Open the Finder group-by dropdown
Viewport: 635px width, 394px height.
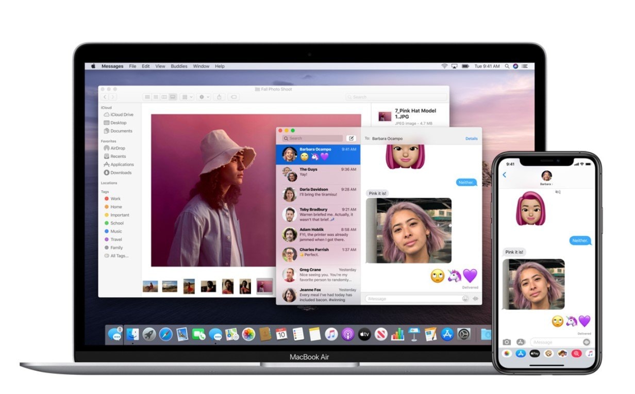point(187,97)
